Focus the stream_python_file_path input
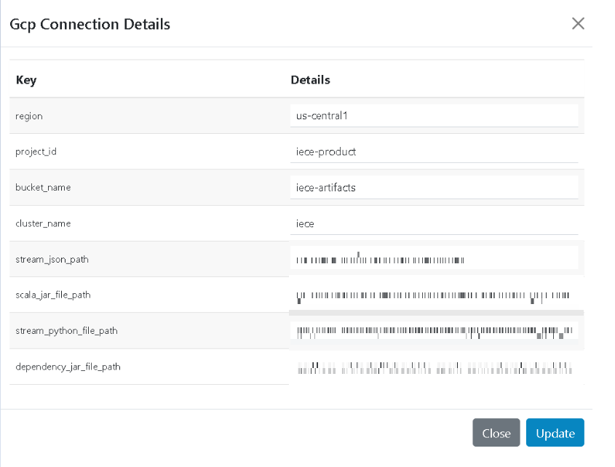Screen dimensions: 615x467 [434, 331]
